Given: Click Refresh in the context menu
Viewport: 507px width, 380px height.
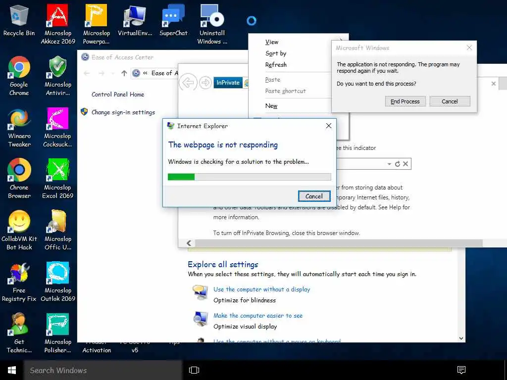Looking at the screenshot, I should (x=276, y=65).
